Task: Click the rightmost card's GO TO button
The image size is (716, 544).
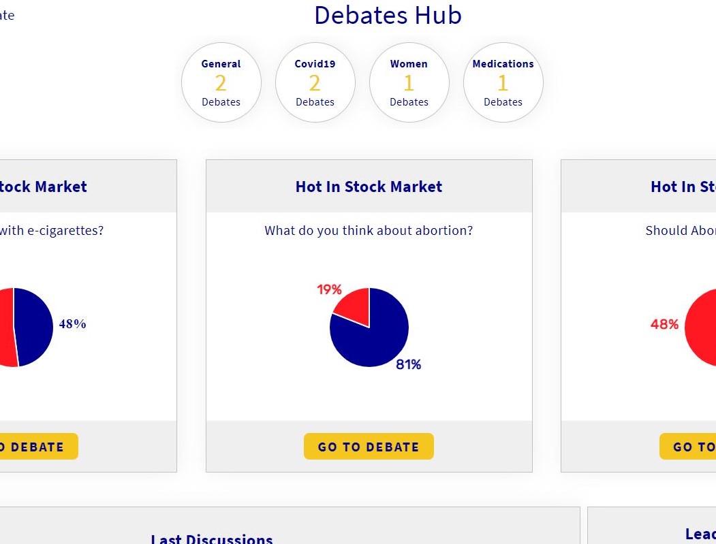Action: pyautogui.click(x=687, y=447)
